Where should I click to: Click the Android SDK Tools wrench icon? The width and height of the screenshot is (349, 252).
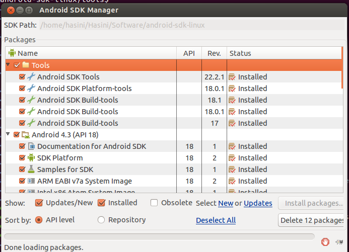pyautogui.click(x=31, y=77)
